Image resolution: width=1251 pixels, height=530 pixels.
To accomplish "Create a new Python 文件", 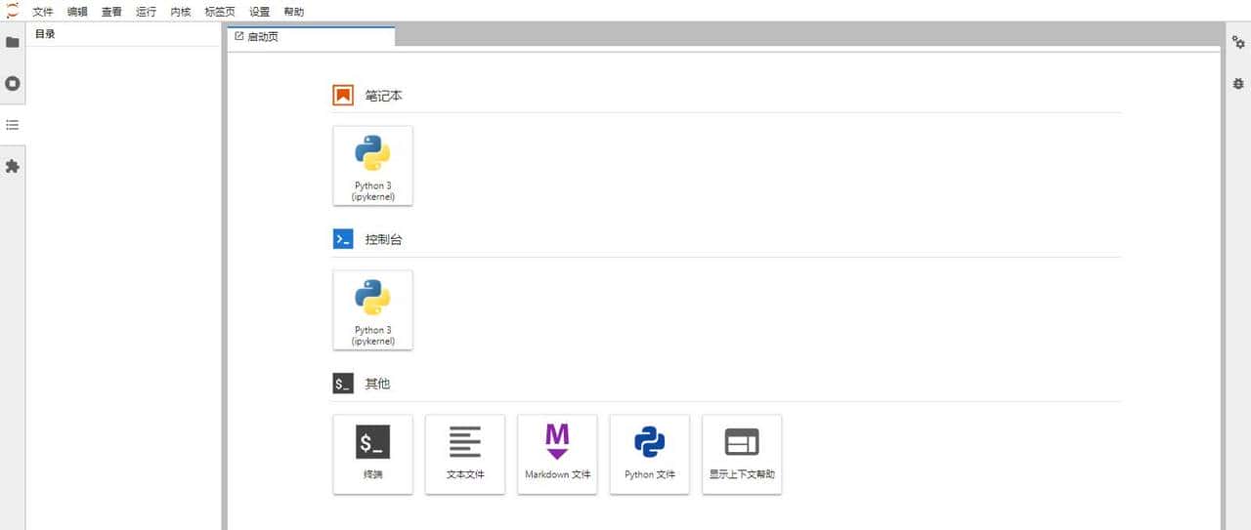I will (650, 455).
